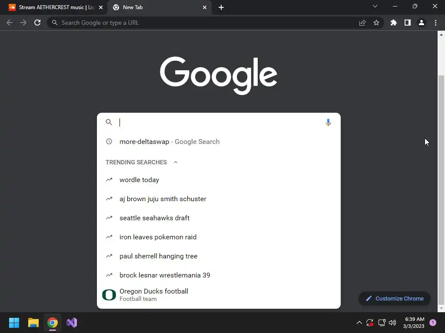Image resolution: width=445 pixels, height=333 pixels.
Task: Bookmark this tab with the star icon
Action: (x=376, y=23)
